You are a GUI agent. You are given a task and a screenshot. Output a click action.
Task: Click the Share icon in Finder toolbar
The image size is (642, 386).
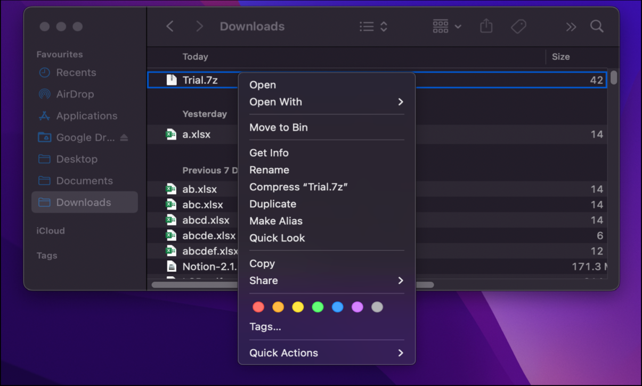tap(486, 26)
